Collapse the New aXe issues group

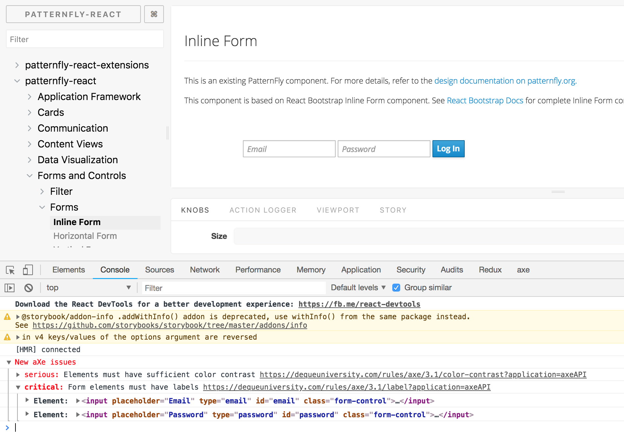pyautogui.click(x=9, y=362)
